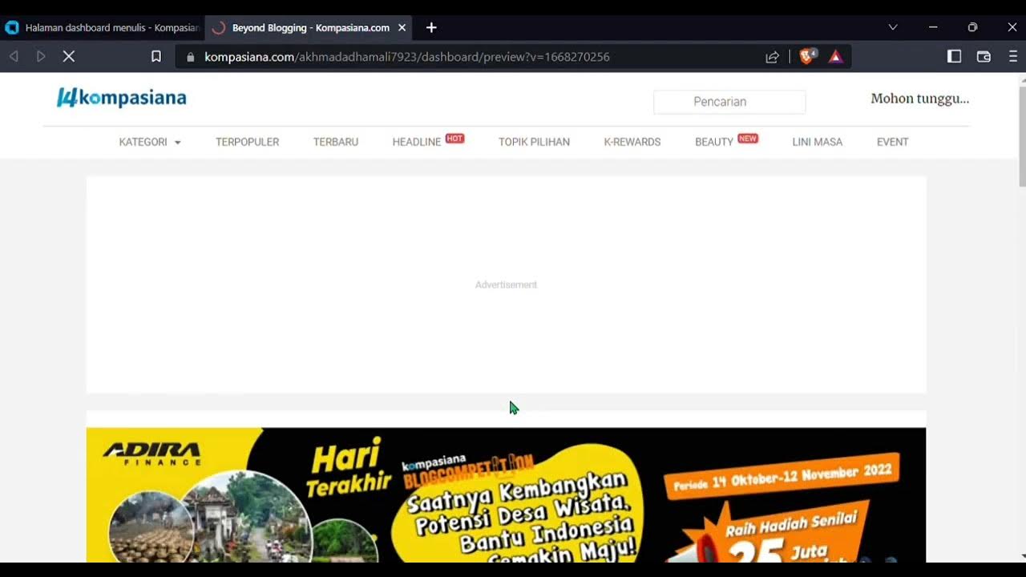Visit the K-REWARDS page
This screenshot has width=1026, height=577.
coord(632,142)
